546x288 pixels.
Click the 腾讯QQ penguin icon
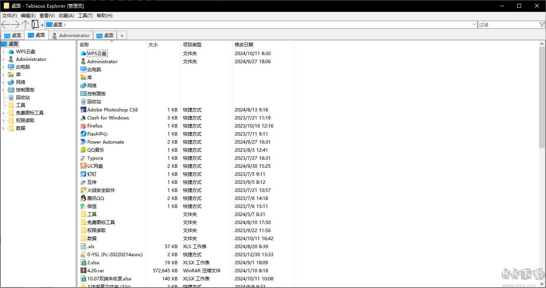[83, 198]
